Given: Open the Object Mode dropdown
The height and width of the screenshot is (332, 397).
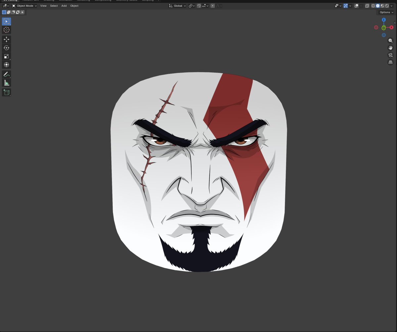Looking at the screenshot, I should 24,6.
